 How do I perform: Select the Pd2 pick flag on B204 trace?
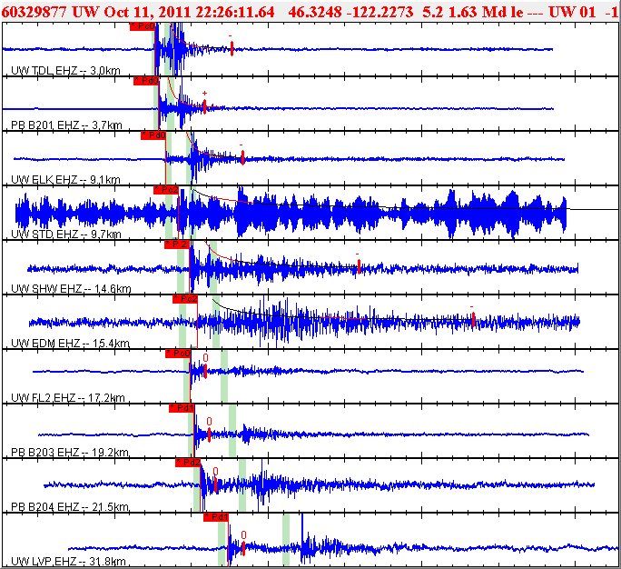(188, 463)
